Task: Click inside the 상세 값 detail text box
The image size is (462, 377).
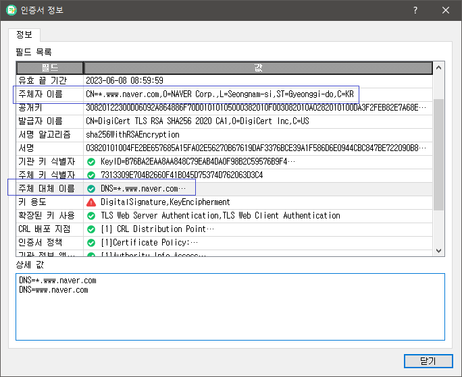Action: [x=230, y=307]
